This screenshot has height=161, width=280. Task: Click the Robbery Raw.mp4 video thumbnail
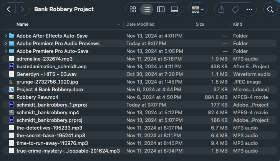[12, 97]
